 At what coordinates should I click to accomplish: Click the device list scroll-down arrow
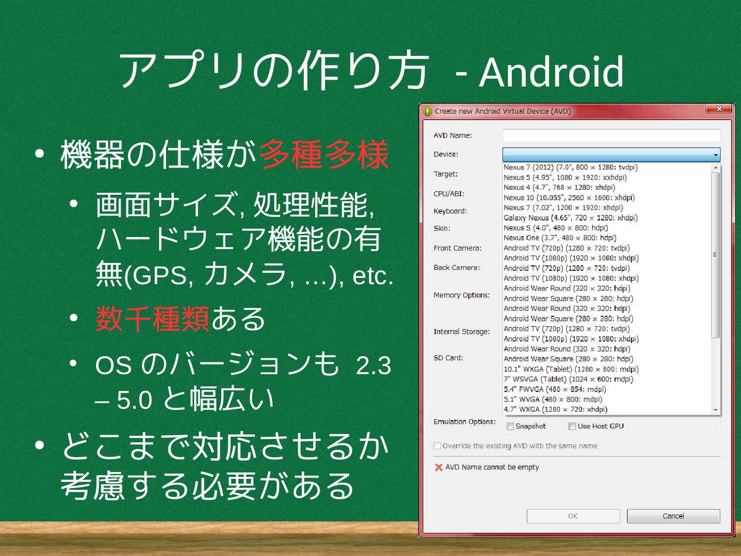pyautogui.click(x=715, y=410)
